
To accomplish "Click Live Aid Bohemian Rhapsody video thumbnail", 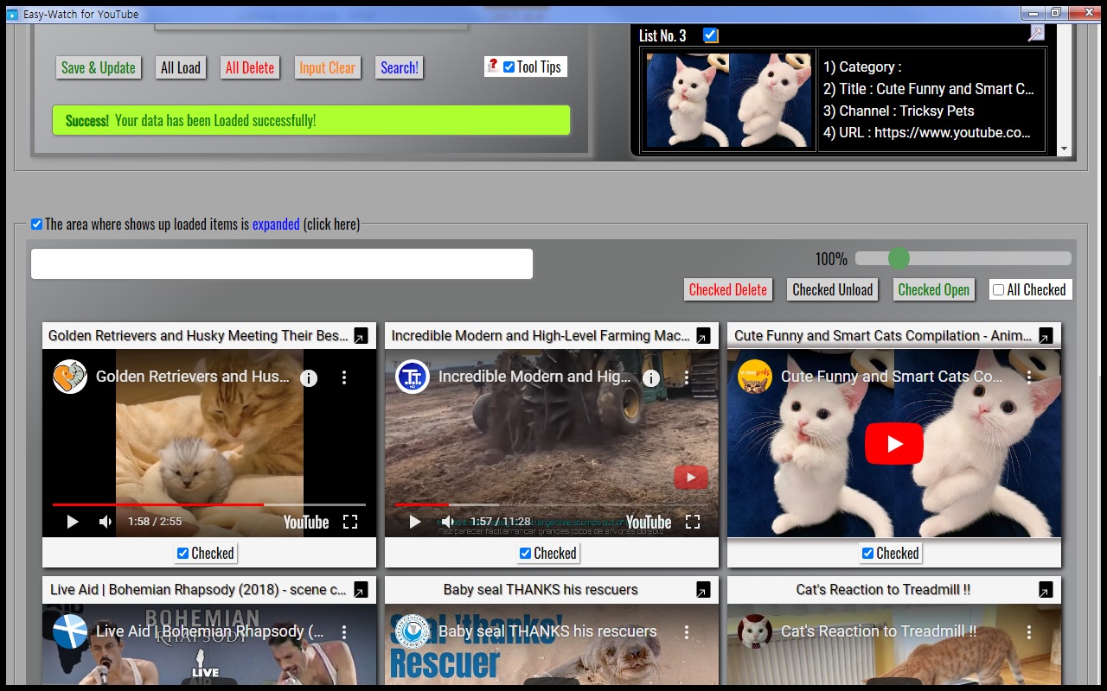I will [x=209, y=643].
